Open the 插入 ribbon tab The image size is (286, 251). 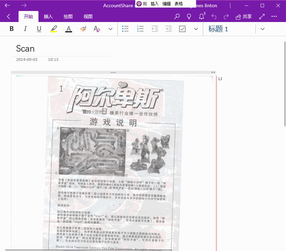coord(48,16)
